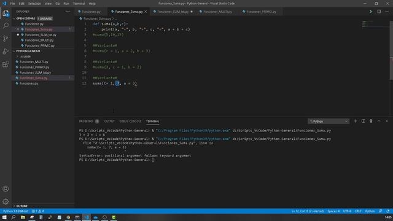Open Funciones_SUM_bt.py in folder tree

[35, 72]
